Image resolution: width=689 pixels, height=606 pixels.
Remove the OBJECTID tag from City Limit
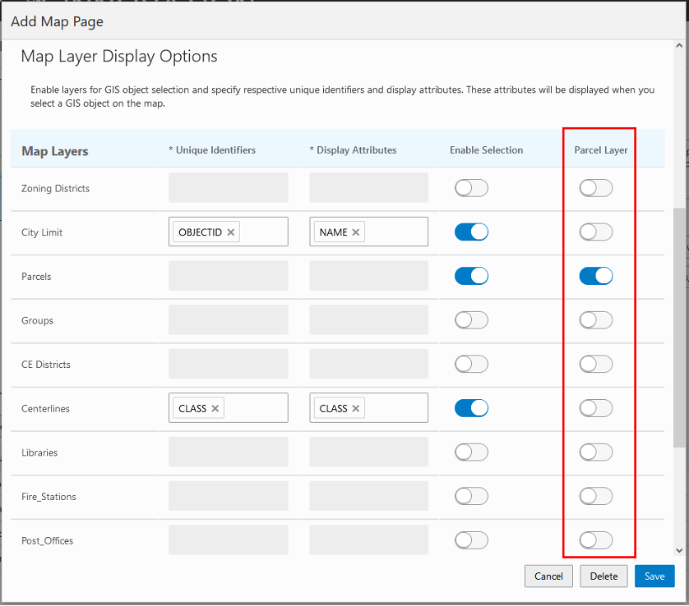tap(231, 232)
